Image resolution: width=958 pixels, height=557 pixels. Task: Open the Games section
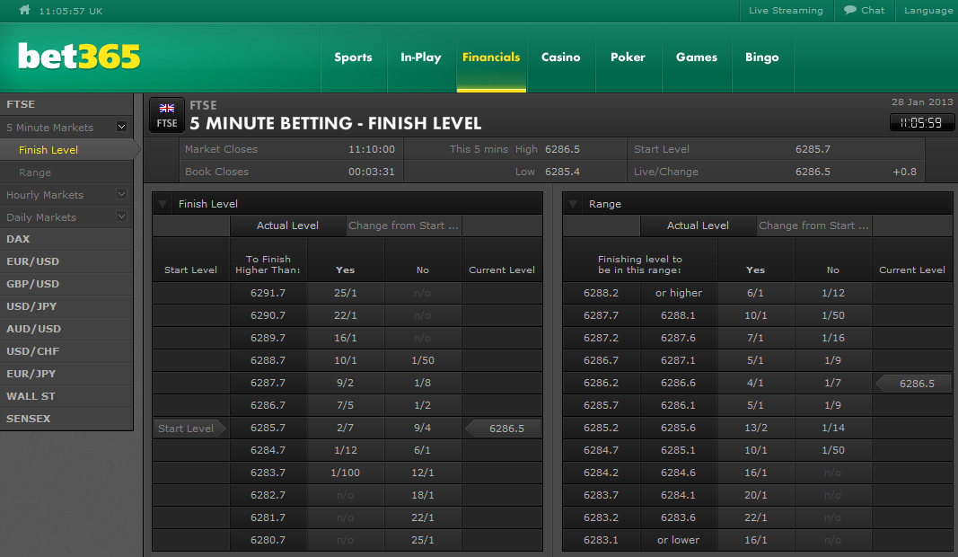pos(697,57)
